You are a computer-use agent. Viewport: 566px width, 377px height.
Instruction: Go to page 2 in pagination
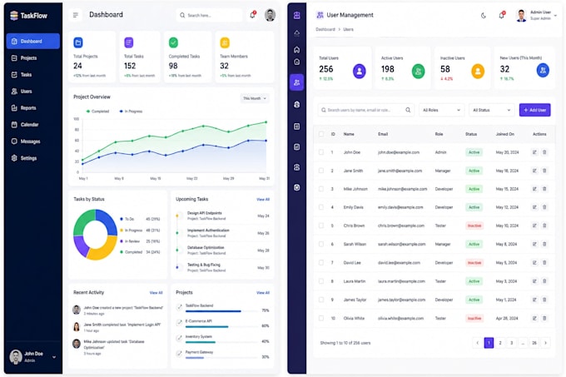[x=500, y=343]
